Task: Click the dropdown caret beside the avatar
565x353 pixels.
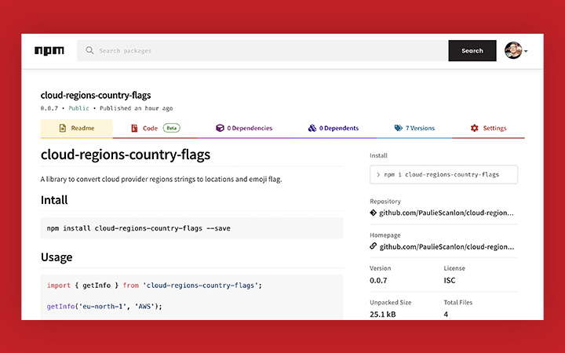Action: (526, 51)
